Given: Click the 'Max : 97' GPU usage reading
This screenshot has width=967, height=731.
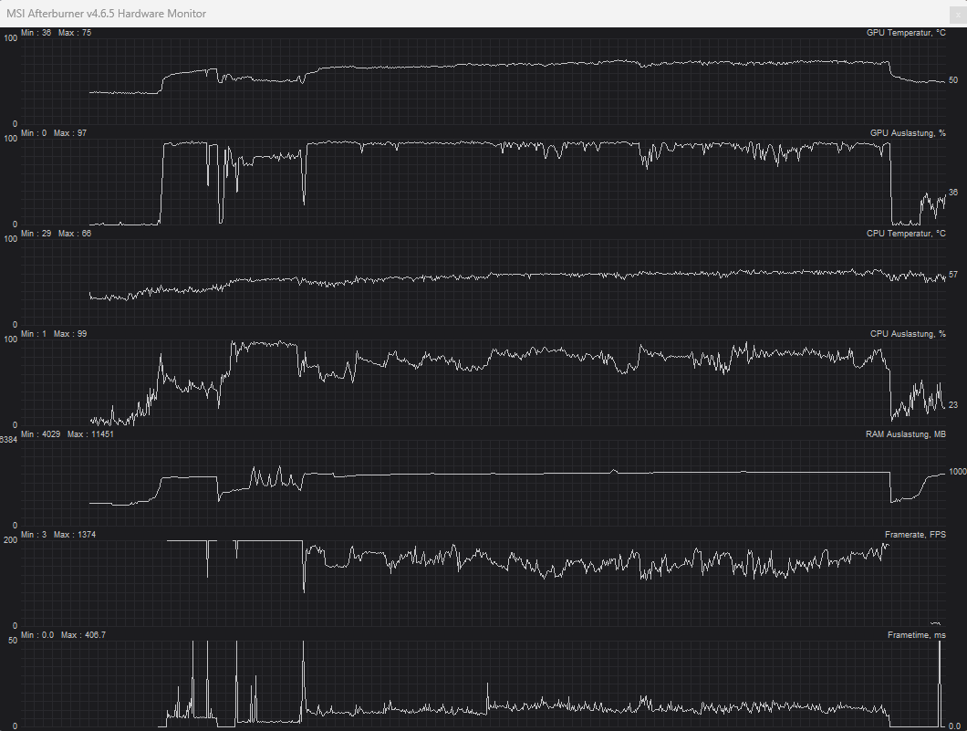Looking at the screenshot, I should [x=69, y=133].
